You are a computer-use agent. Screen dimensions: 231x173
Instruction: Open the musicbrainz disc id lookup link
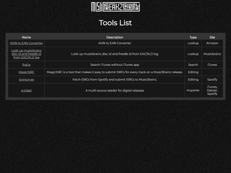(27, 54)
